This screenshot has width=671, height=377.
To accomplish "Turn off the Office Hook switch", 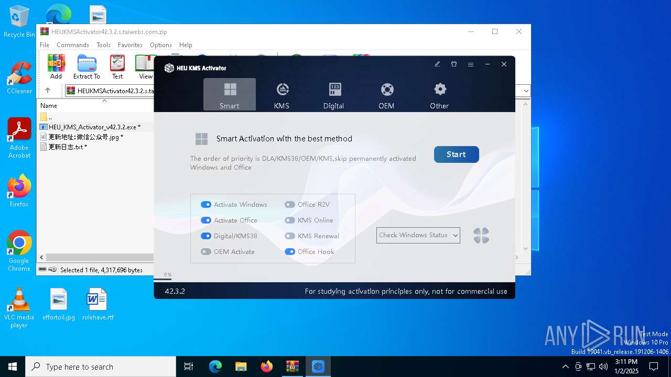I will tap(290, 252).
